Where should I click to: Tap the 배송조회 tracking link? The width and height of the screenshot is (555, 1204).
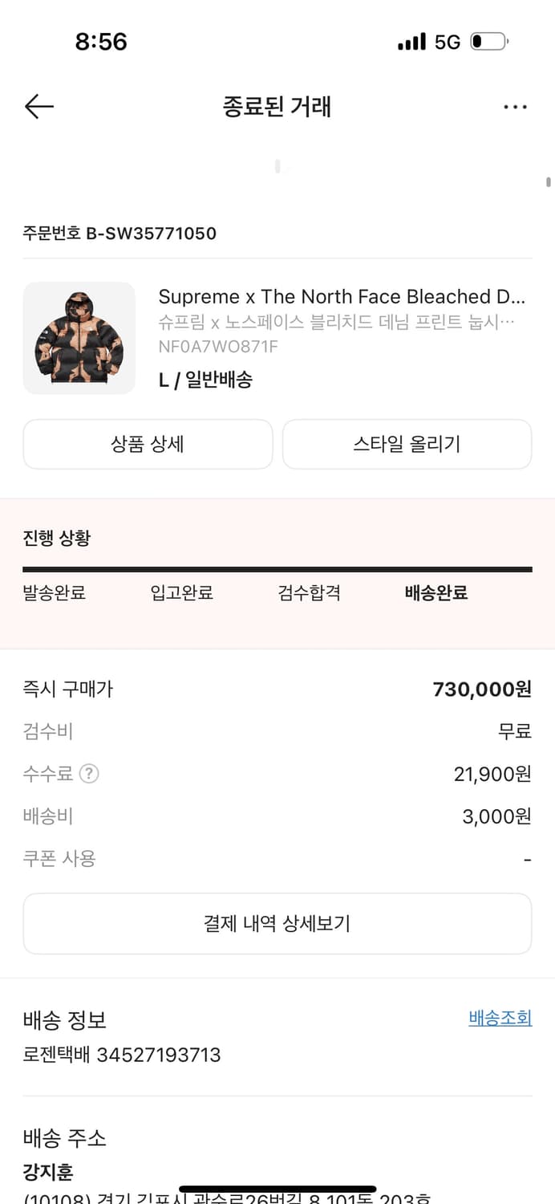(500, 1018)
